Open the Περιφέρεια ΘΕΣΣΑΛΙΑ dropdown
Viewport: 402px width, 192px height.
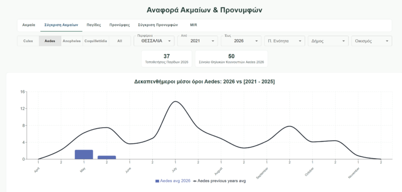click(154, 41)
